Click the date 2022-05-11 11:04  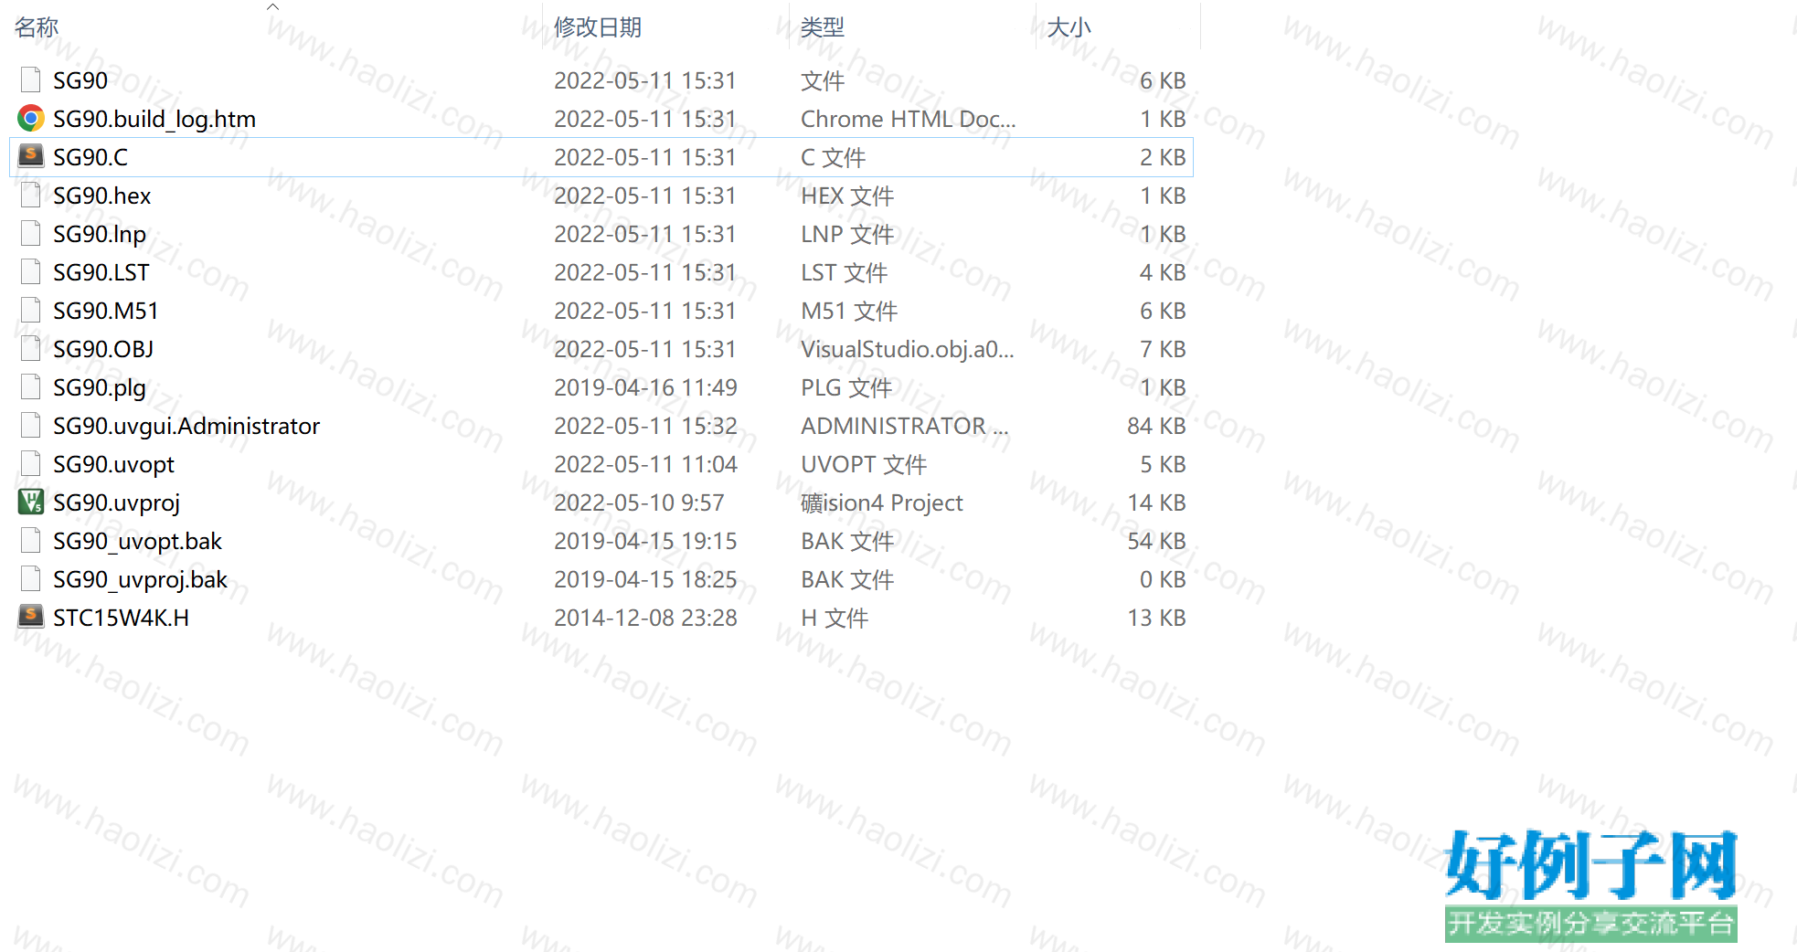[x=645, y=464]
